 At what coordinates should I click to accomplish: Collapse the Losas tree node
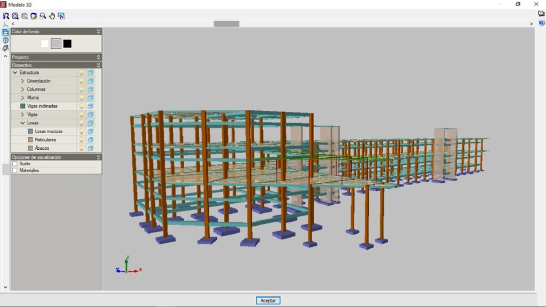pos(22,123)
